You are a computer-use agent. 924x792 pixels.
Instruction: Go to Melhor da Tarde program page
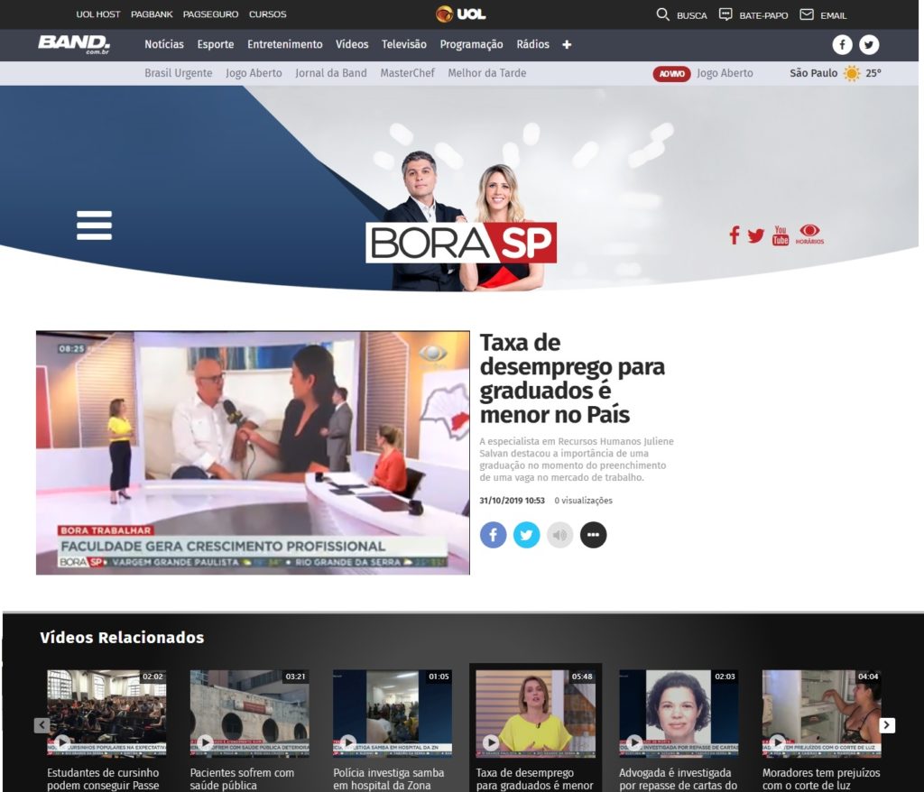tap(487, 73)
